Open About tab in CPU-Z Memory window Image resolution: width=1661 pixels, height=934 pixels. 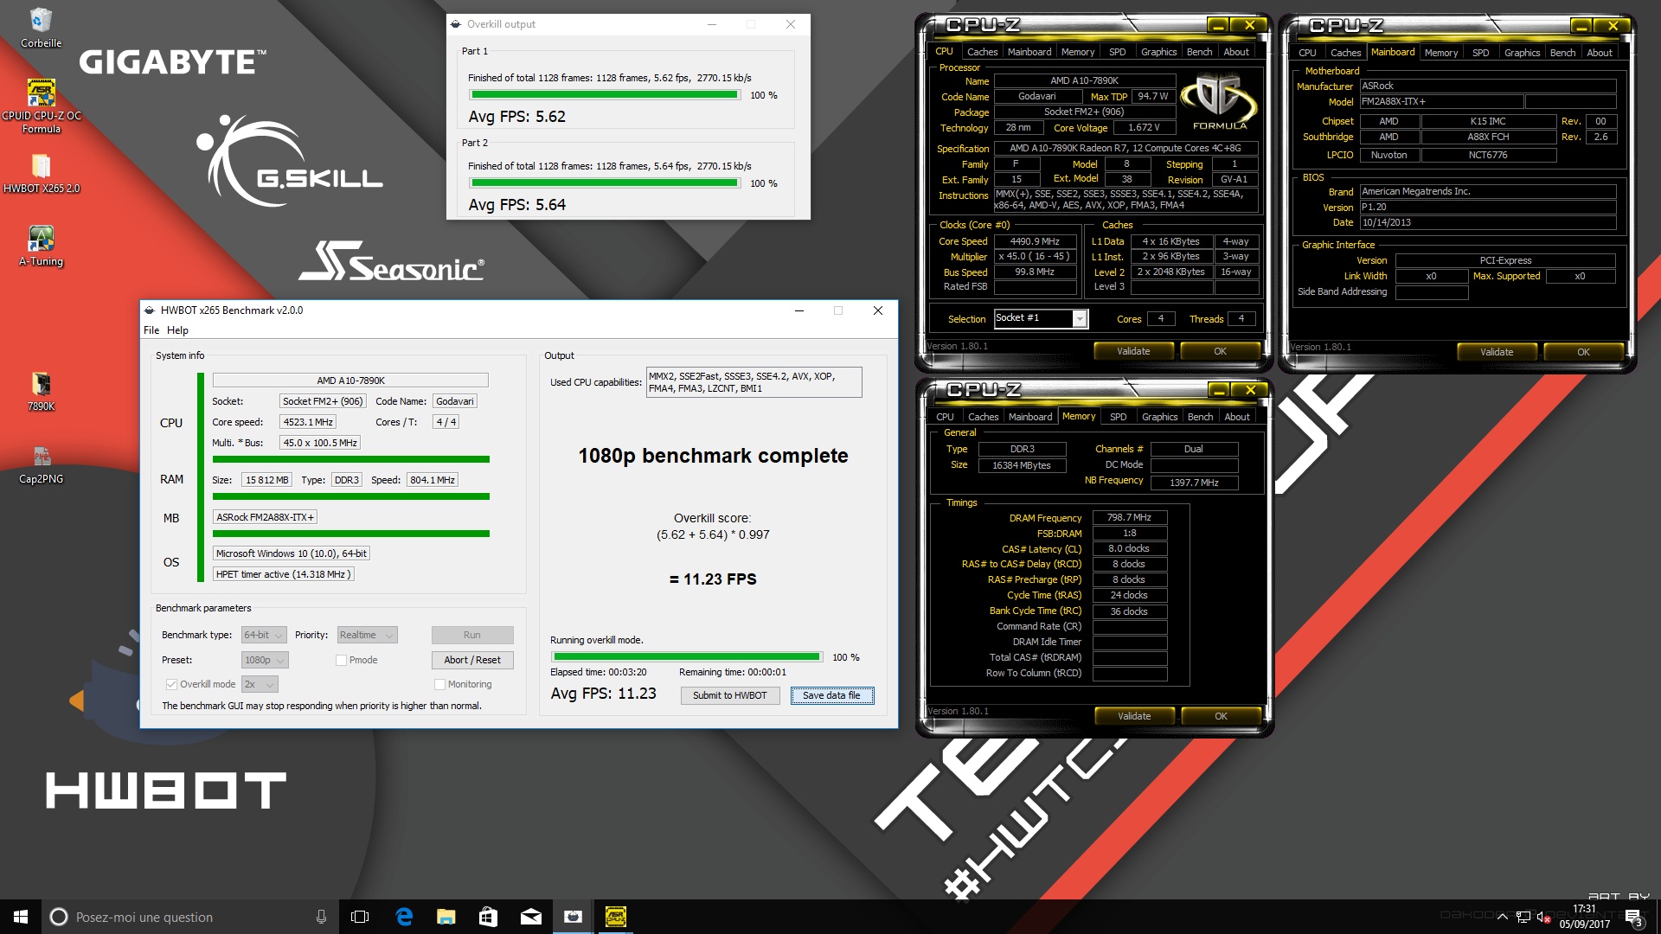click(1236, 417)
